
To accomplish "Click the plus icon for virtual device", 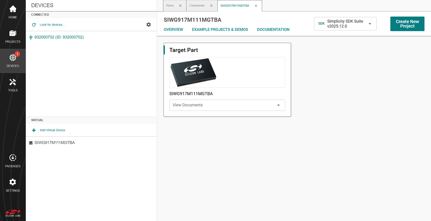I will click(34, 130).
